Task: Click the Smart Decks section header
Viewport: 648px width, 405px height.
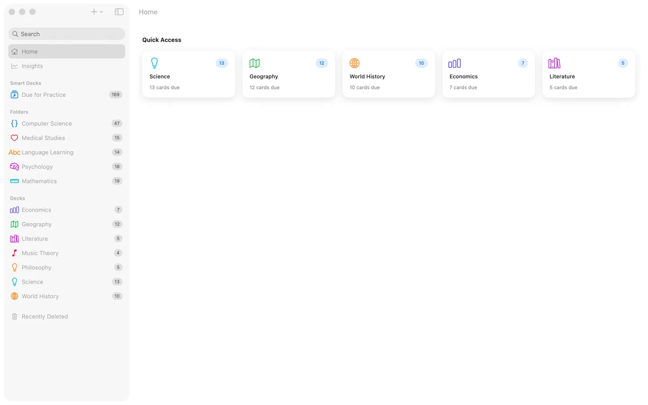Action: point(26,83)
